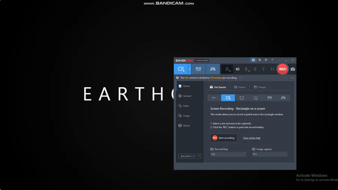Select the rectangle on a screen mode in the mode selector
Screen dimensions: 338x190
pos(228,98)
